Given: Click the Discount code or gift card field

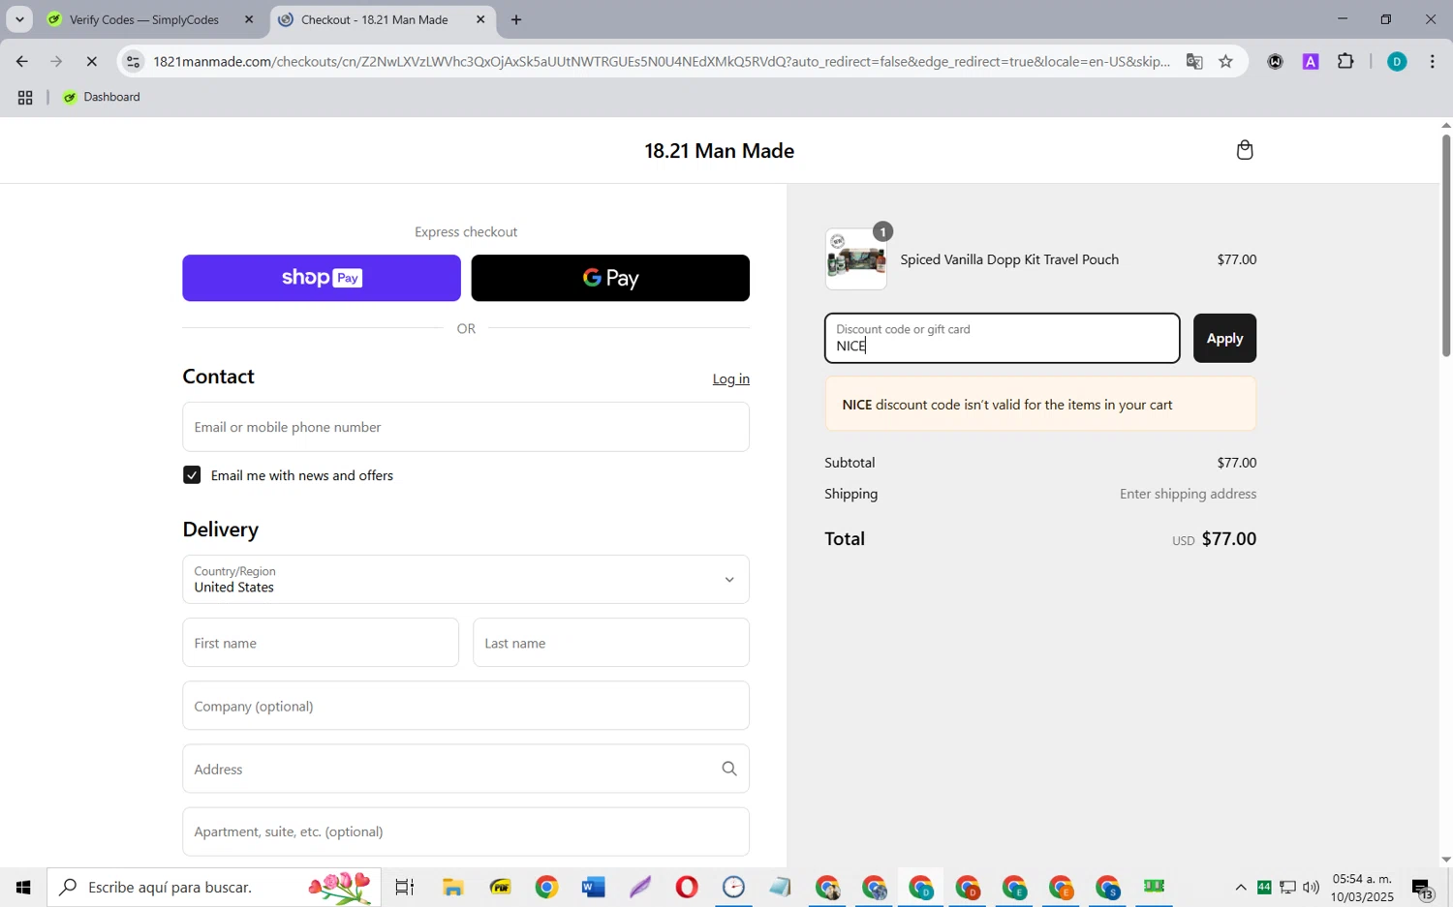Looking at the screenshot, I should (x=1003, y=338).
